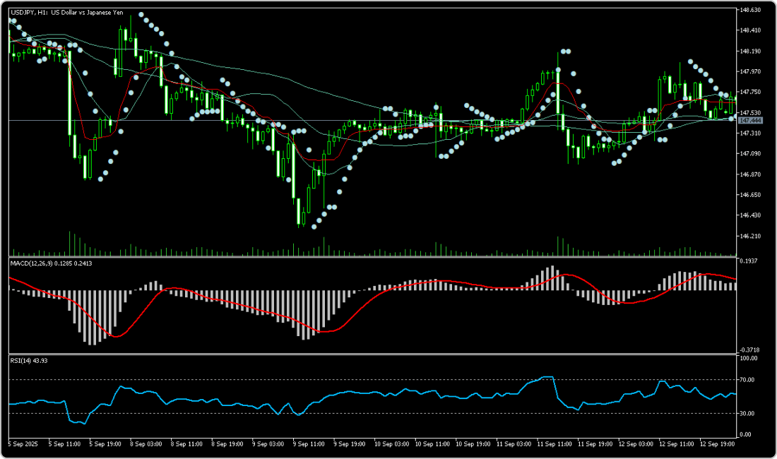Click the 147.970 price scale label
The width and height of the screenshot is (777, 459).
click(749, 72)
